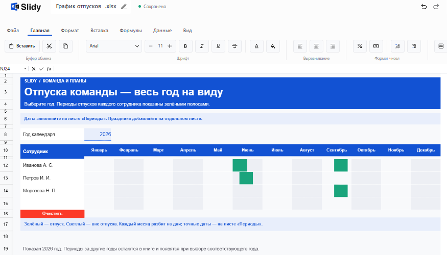Viewport: 447px width, 255px height.
Task: Center align the text
Action: [316, 46]
